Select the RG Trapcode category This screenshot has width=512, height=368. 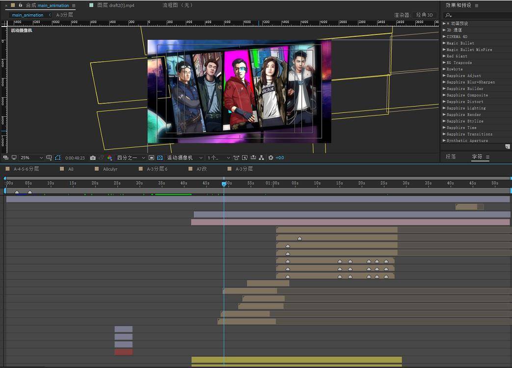click(x=459, y=63)
